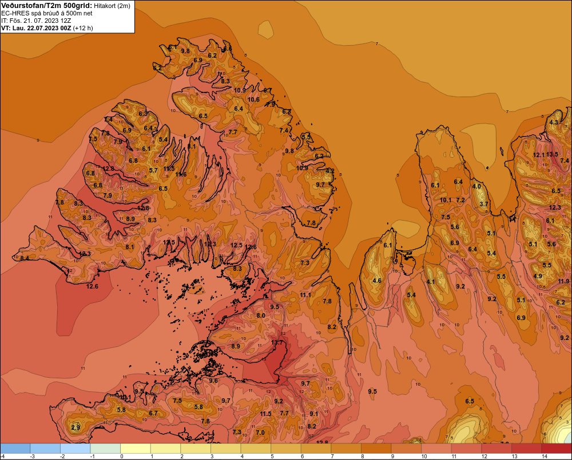The height and width of the screenshot is (460, 572).
Task: Click the 'Hitakort (2m)' label
Action: [x=112, y=6]
